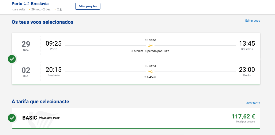The width and height of the screenshot is (275, 135).
Task: Click the passengers icon next to 2
Action: (x=61, y=9)
